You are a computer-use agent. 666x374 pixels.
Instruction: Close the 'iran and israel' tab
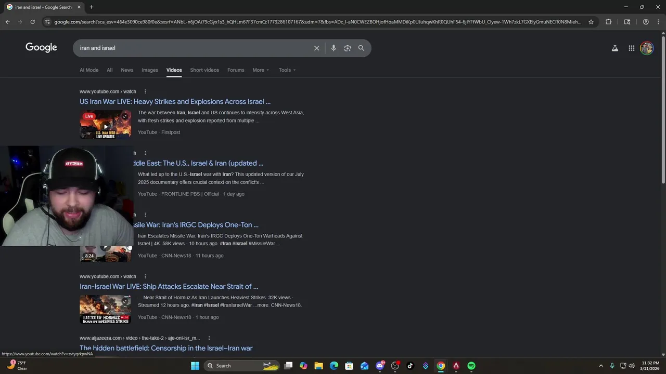pyautogui.click(x=79, y=7)
